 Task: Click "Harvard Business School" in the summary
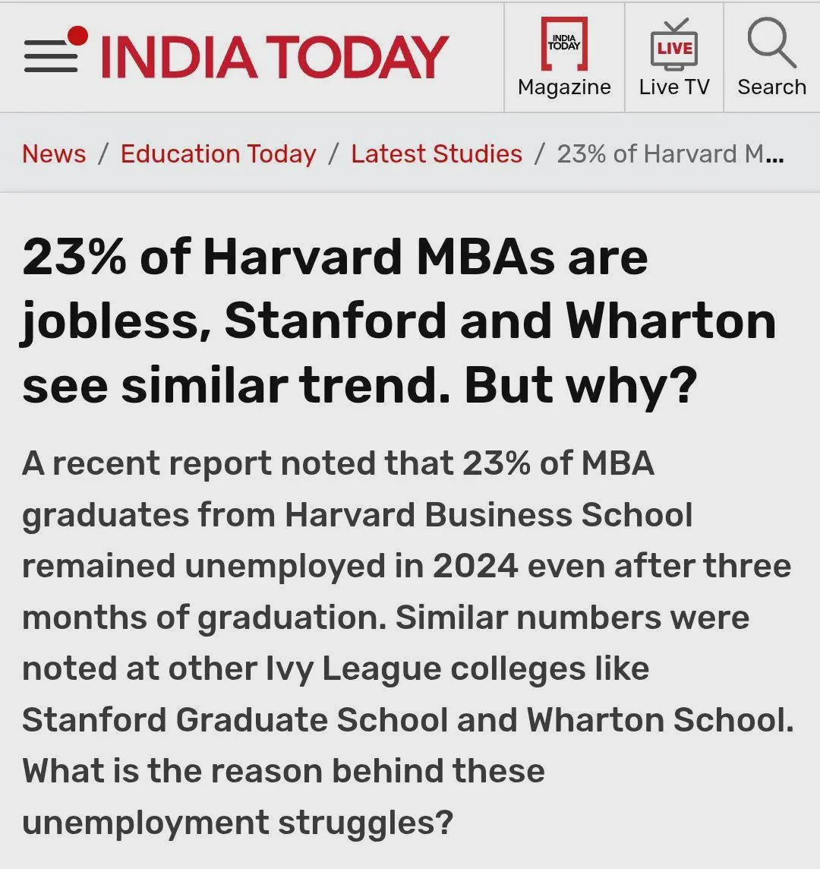[489, 514]
